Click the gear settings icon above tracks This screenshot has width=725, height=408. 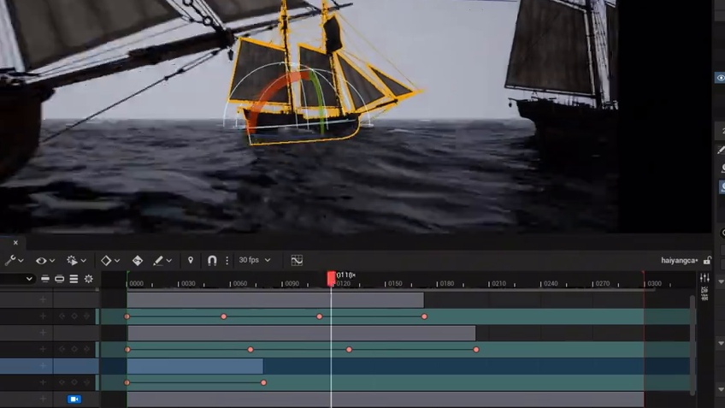(88, 279)
